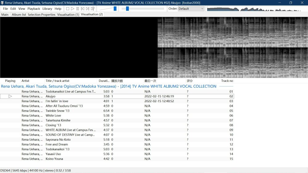
Task: Click the foobar2000 app icon in title bar
Action: (x=2, y=3)
